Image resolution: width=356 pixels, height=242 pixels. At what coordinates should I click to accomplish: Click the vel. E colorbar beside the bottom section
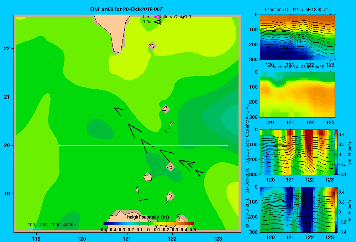336,210
